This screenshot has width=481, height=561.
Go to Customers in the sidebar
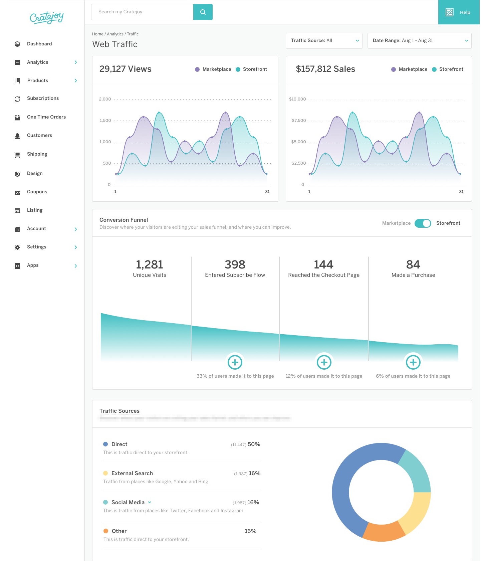click(x=40, y=136)
